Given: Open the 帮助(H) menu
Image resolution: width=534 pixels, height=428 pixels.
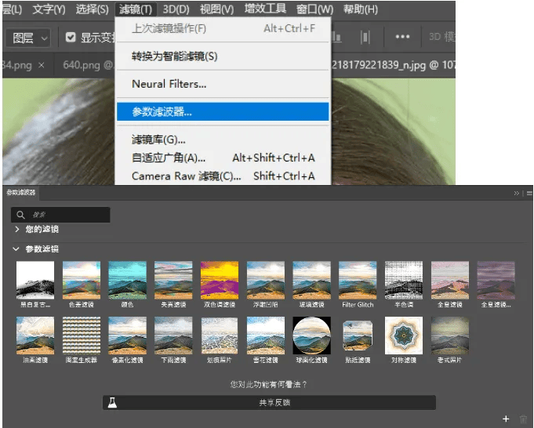Looking at the screenshot, I should point(361,9).
